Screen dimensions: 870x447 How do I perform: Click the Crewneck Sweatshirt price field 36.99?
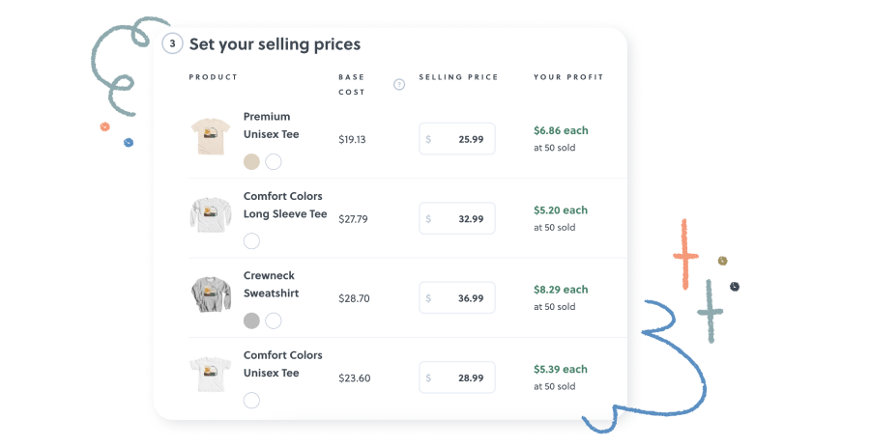[457, 298]
